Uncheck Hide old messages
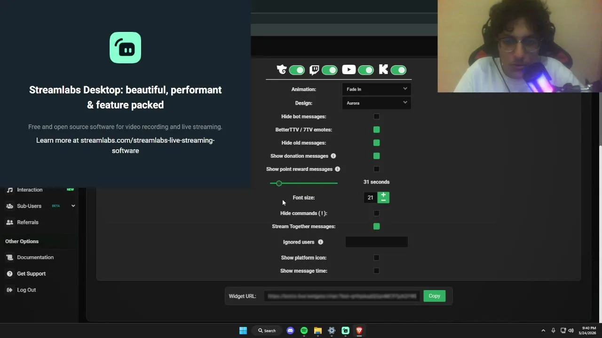 [377, 143]
